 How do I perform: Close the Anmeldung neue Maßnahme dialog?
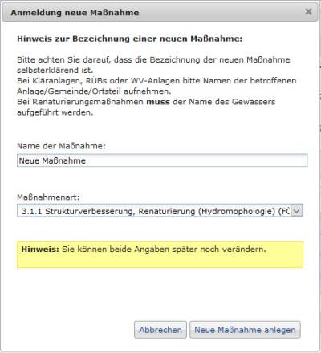pos(308,12)
